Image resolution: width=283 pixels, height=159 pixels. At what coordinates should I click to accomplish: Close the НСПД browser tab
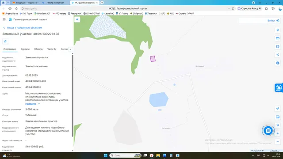97,3
